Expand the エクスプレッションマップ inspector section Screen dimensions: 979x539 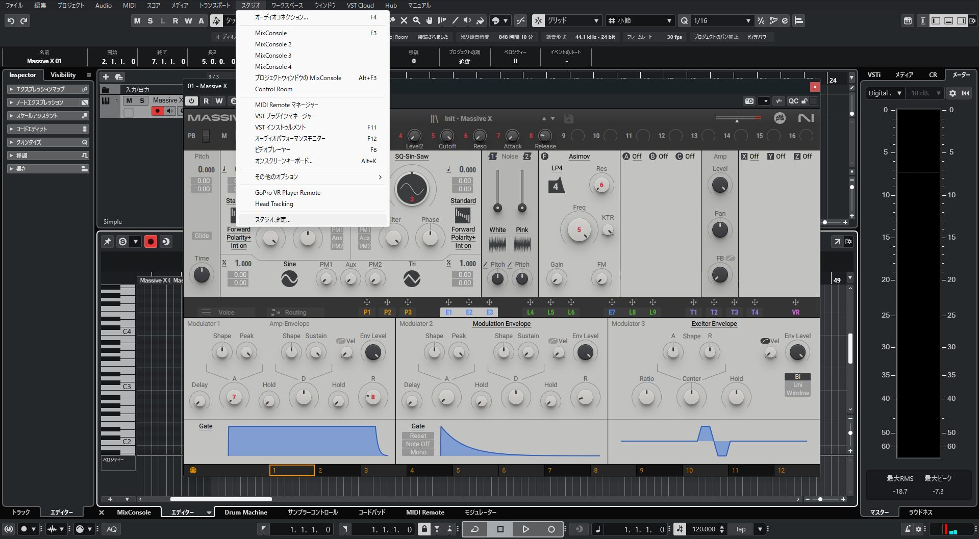tap(48, 89)
